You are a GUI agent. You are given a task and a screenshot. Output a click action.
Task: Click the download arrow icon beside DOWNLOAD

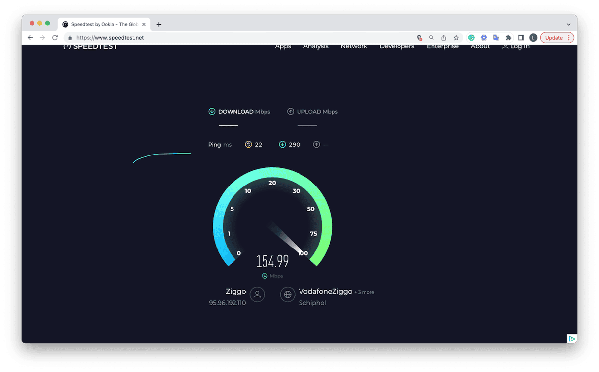[212, 111]
